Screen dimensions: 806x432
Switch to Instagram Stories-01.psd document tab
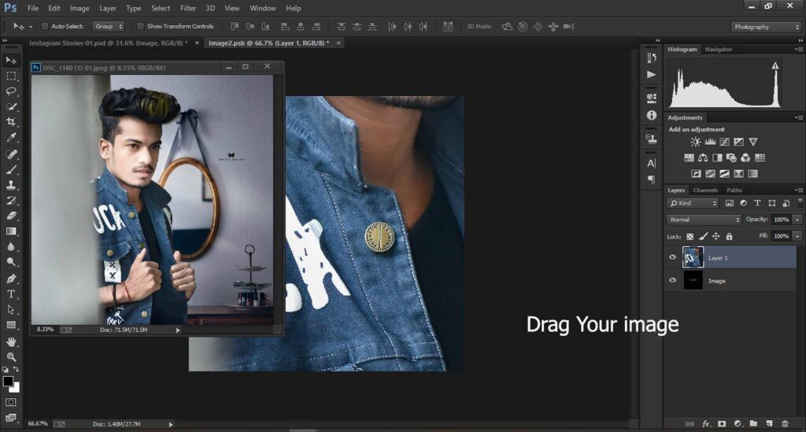point(109,43)
